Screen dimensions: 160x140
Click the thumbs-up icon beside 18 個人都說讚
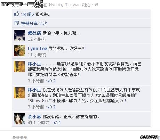(x=16, y=14)
